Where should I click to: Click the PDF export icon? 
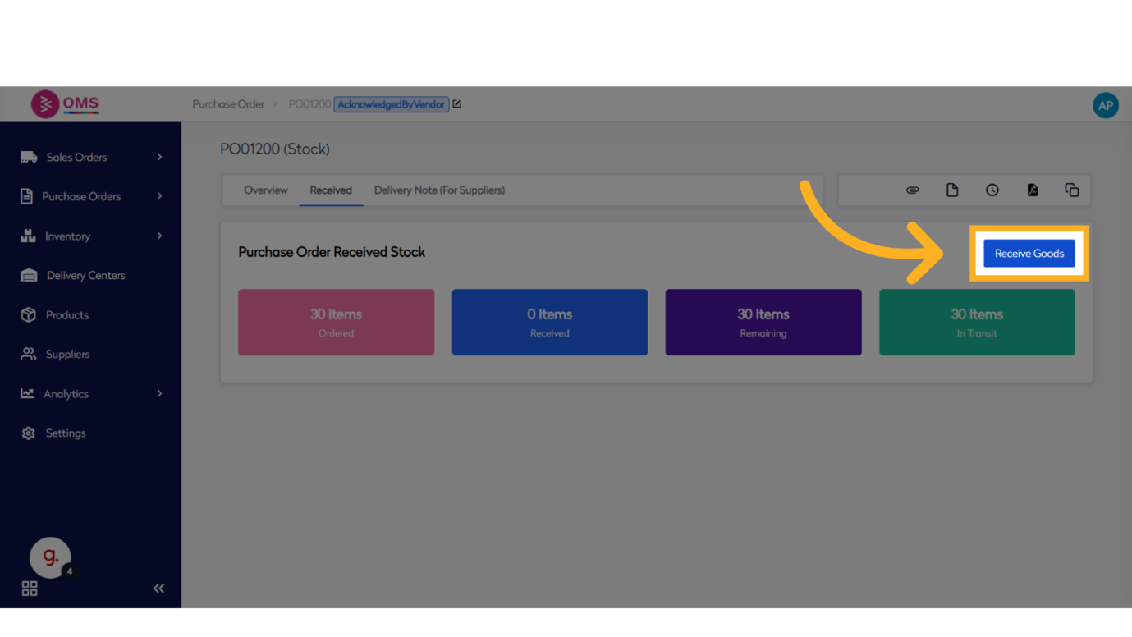point(1032,190)
